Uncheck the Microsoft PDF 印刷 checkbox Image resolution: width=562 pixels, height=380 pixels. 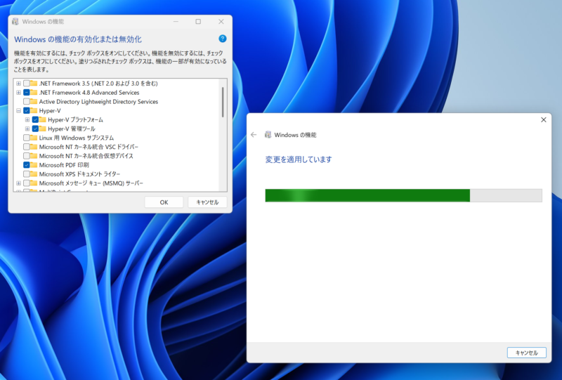(26, 165)
